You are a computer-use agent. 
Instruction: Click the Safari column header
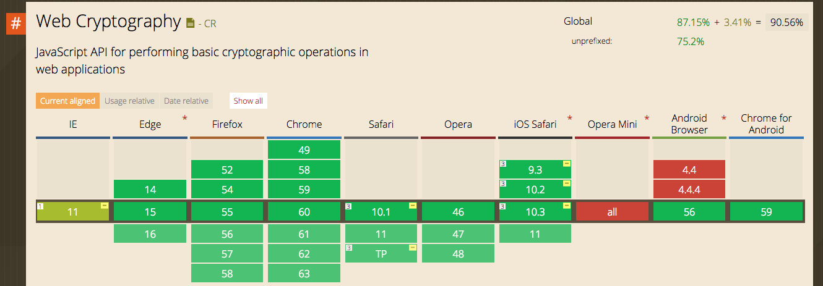click(x=381, y=124)
